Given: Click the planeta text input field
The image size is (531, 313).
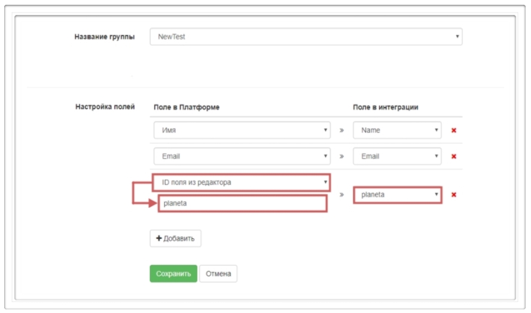Looking at the screenshot, I should point(242,204).
